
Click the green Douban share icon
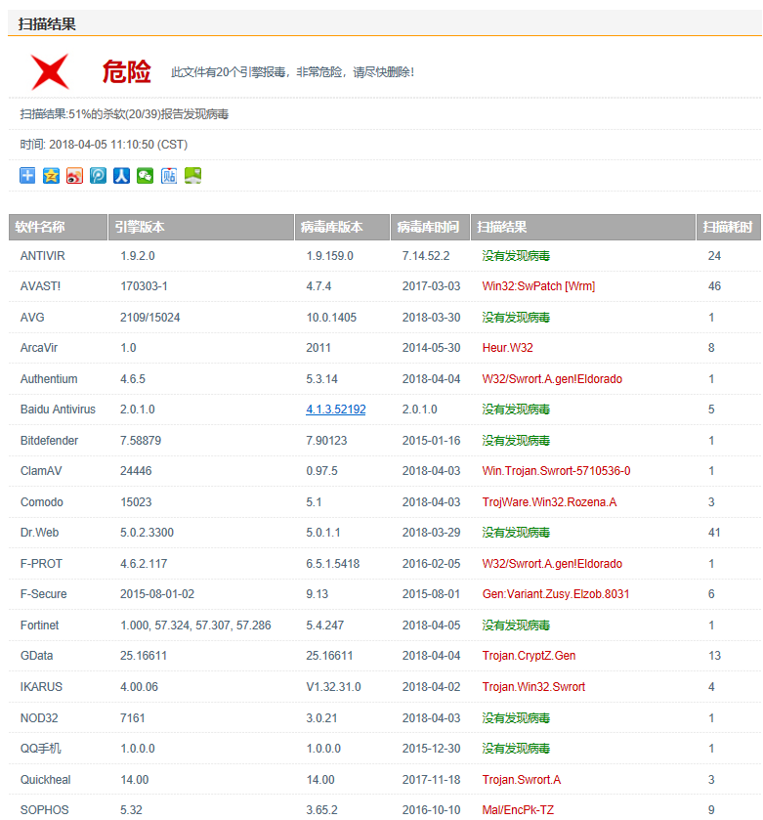pyautogui.click(x=192, y=176)
